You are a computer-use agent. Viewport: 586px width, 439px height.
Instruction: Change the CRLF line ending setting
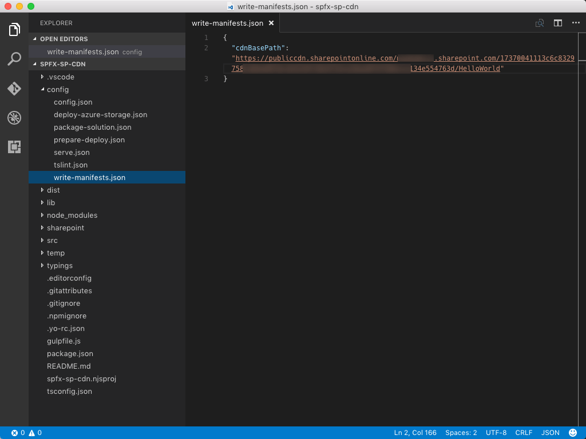pos(523,433)
